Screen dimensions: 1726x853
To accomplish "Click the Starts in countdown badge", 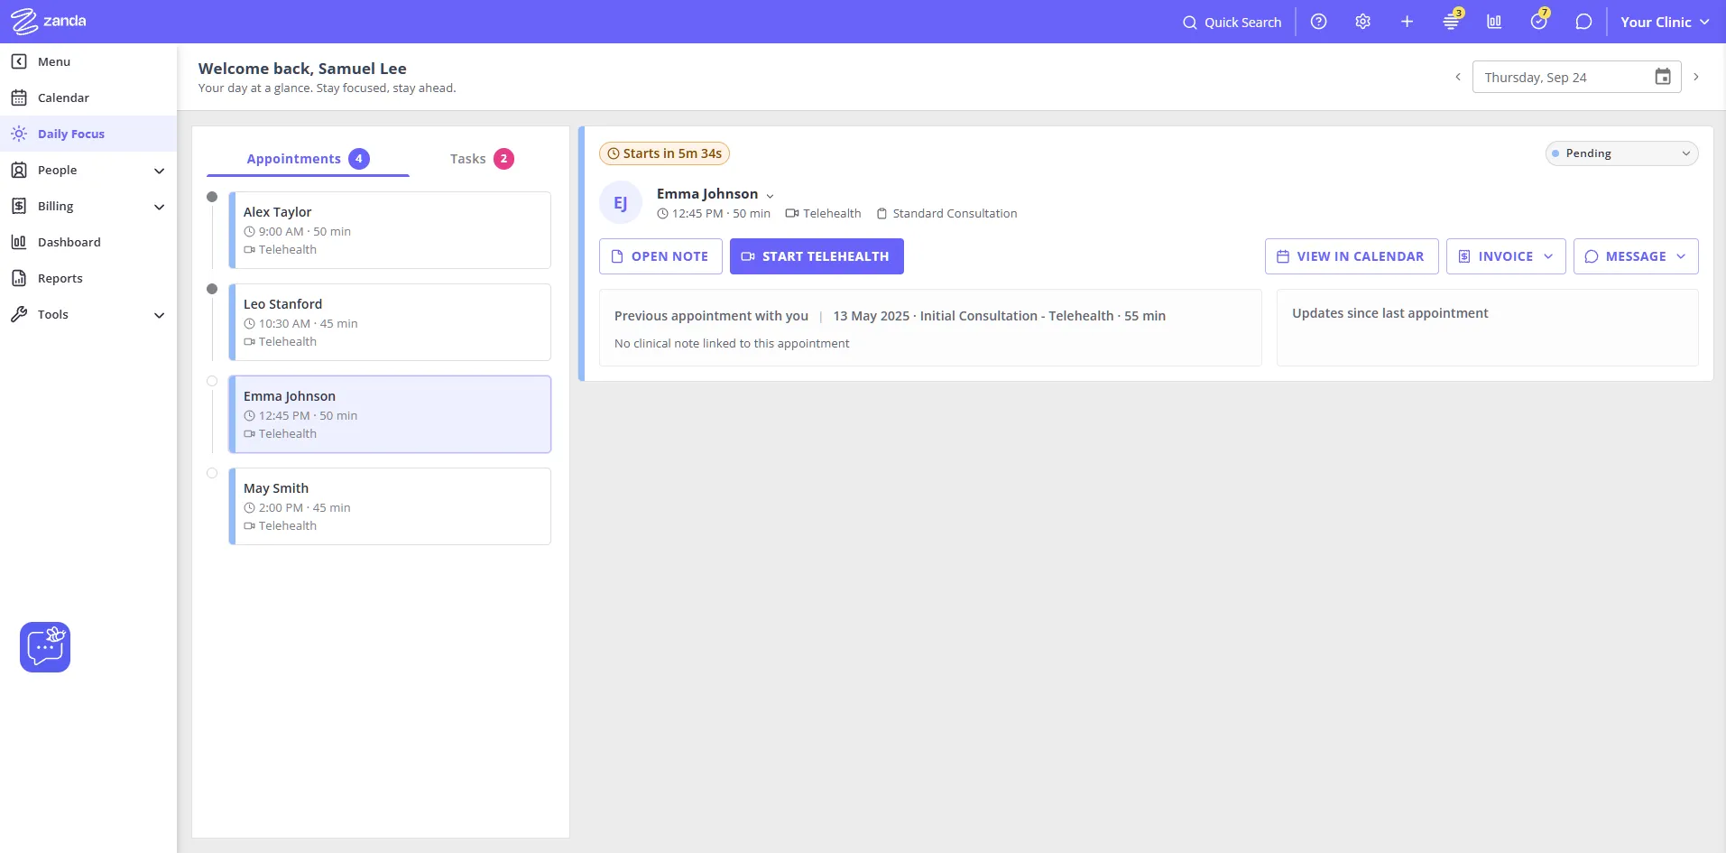I will coord(664,153).
